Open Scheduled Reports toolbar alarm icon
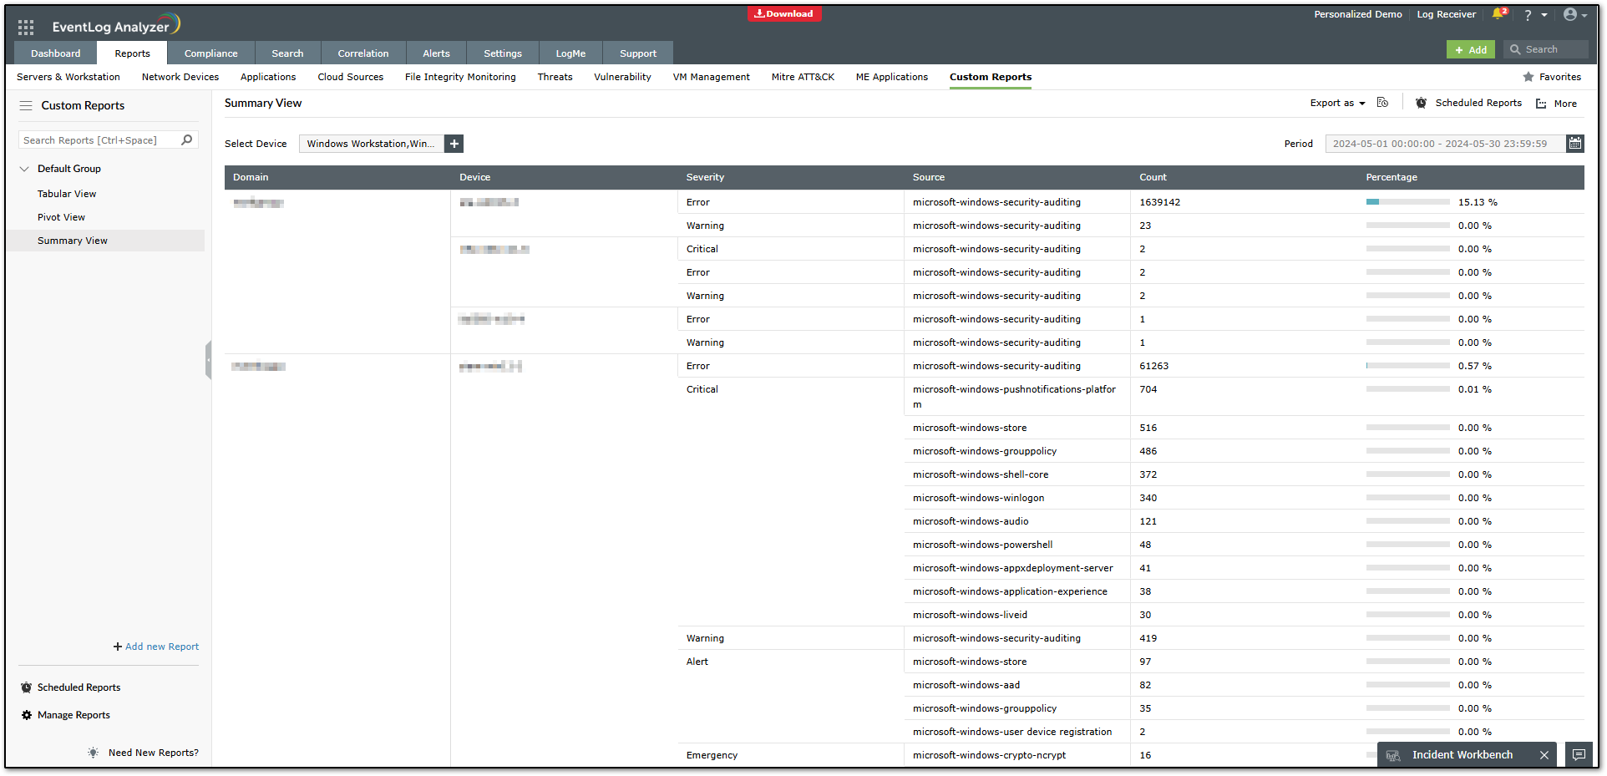 pos(1422,103)
